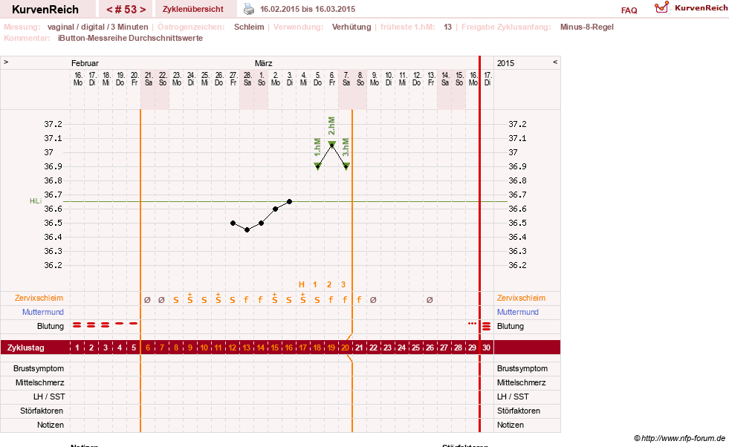729x447 pixels.
Task: Go to previous cycle with left chevron by #53
Action: pos(109,10)
